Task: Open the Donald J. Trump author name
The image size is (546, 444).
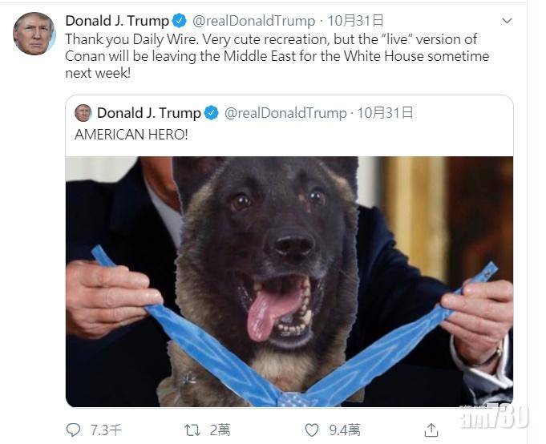Action: pos(117,21)
